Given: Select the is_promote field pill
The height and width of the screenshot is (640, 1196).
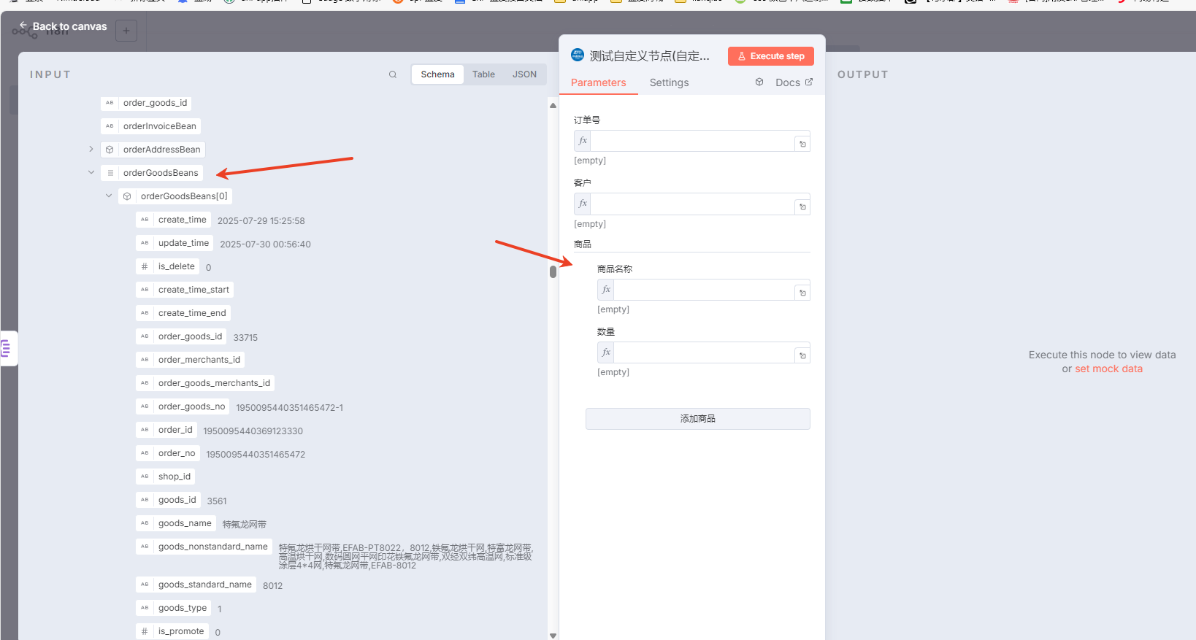Looking at the screenshot, I should click(x=172, y=631).
